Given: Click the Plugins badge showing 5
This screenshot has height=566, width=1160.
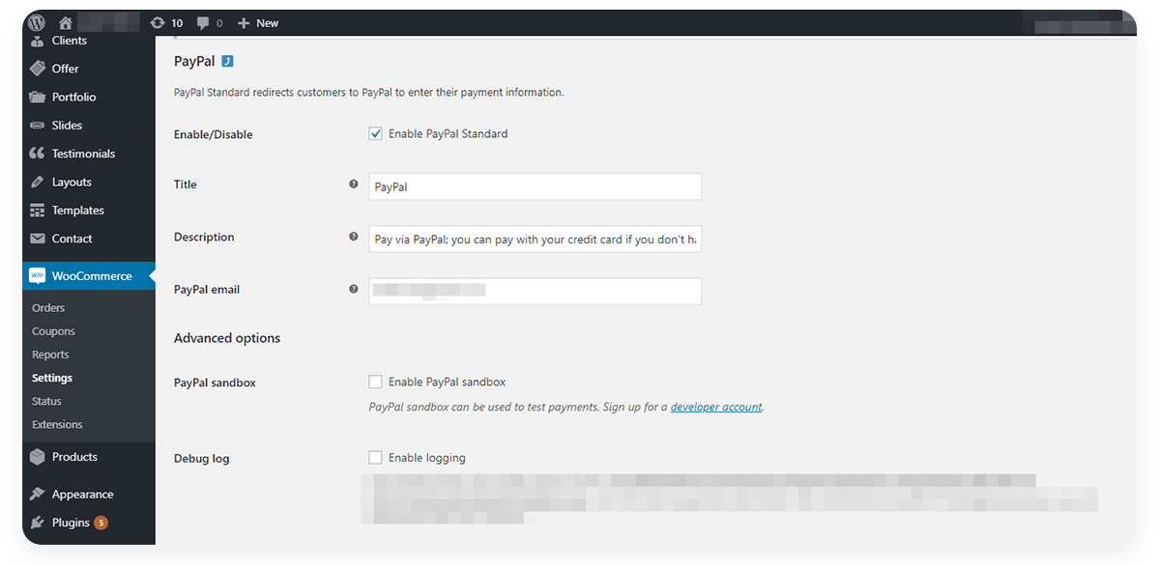Looking at the screenshot, I should tap(101, 523).
